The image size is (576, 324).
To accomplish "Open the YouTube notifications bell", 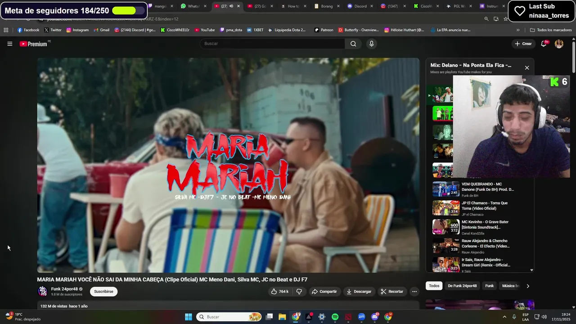I will 544,44.
